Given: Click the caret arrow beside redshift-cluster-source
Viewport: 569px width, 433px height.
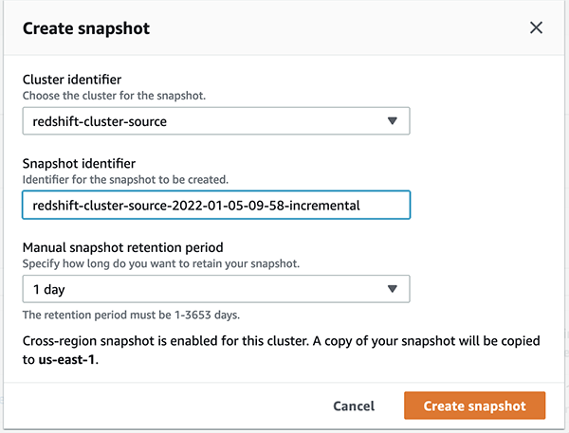Looking at the screenshot, I should coord(394,121).
